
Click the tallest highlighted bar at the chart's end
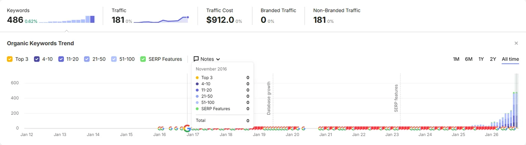517,110
